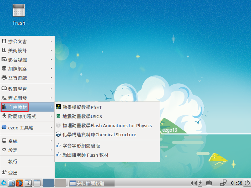Expand the ezgo 工具箱 submenu arrow
The width and height of the screenshot is (251, 188).
click(51, 128)
